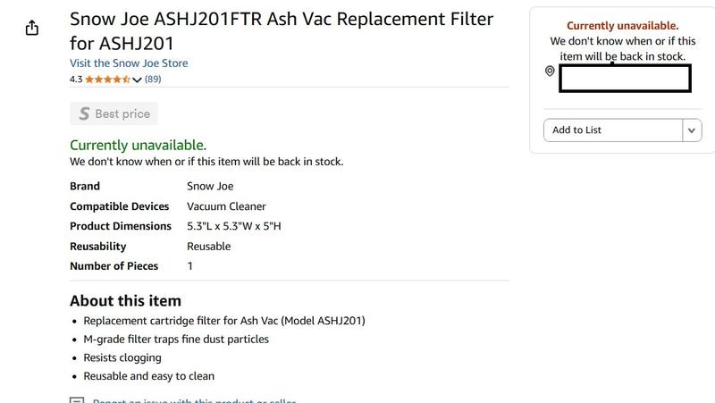Click the green Currently unavailable text

coord(138,145)
